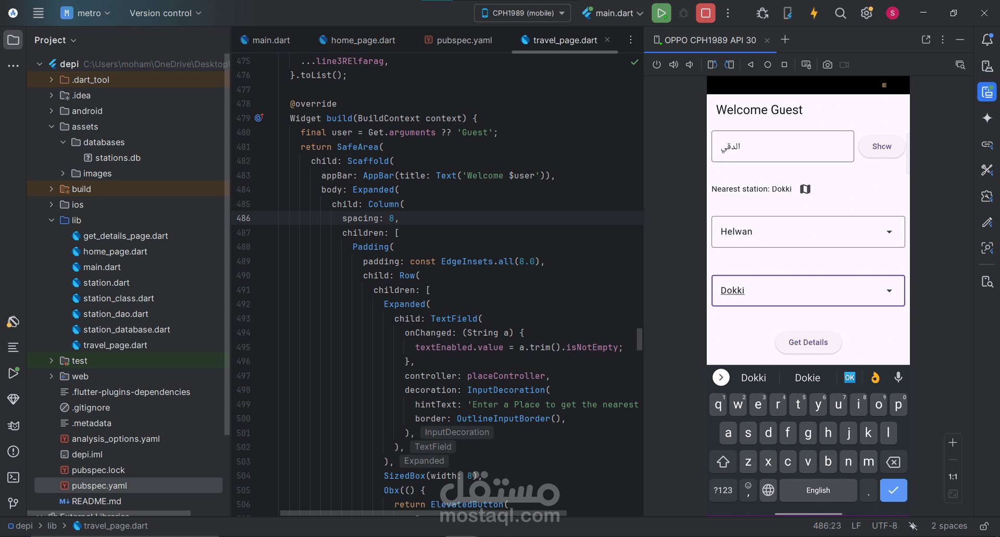This screenshot has height=537, width=1000.
Task: Trigger Flutter hot reload lightning icon
Action: [814, 13]
